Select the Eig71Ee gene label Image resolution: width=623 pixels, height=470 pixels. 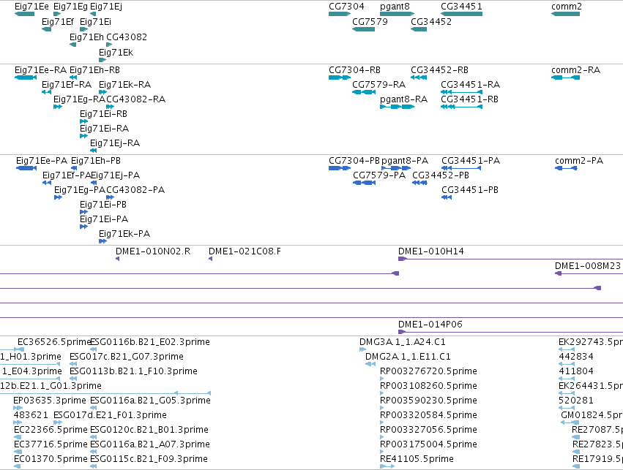coord(31,7)
